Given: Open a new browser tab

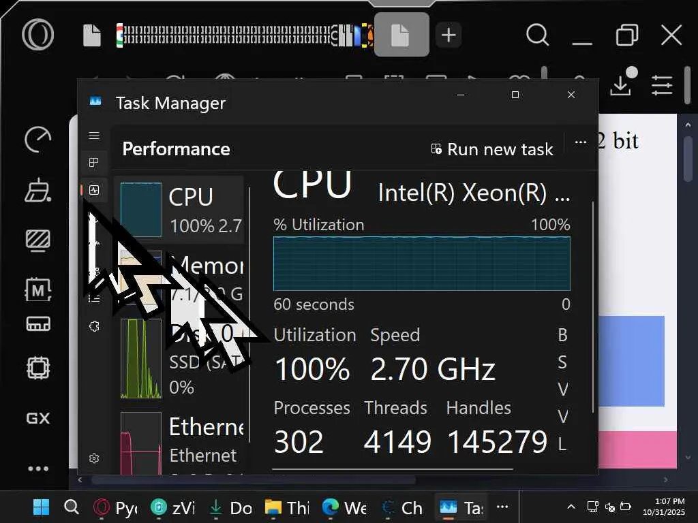Looking at the screenshot, I should click(x=448, y=35).
